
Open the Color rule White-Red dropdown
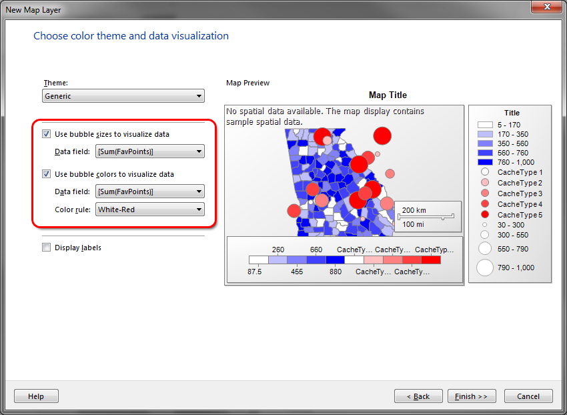[150, 210]
